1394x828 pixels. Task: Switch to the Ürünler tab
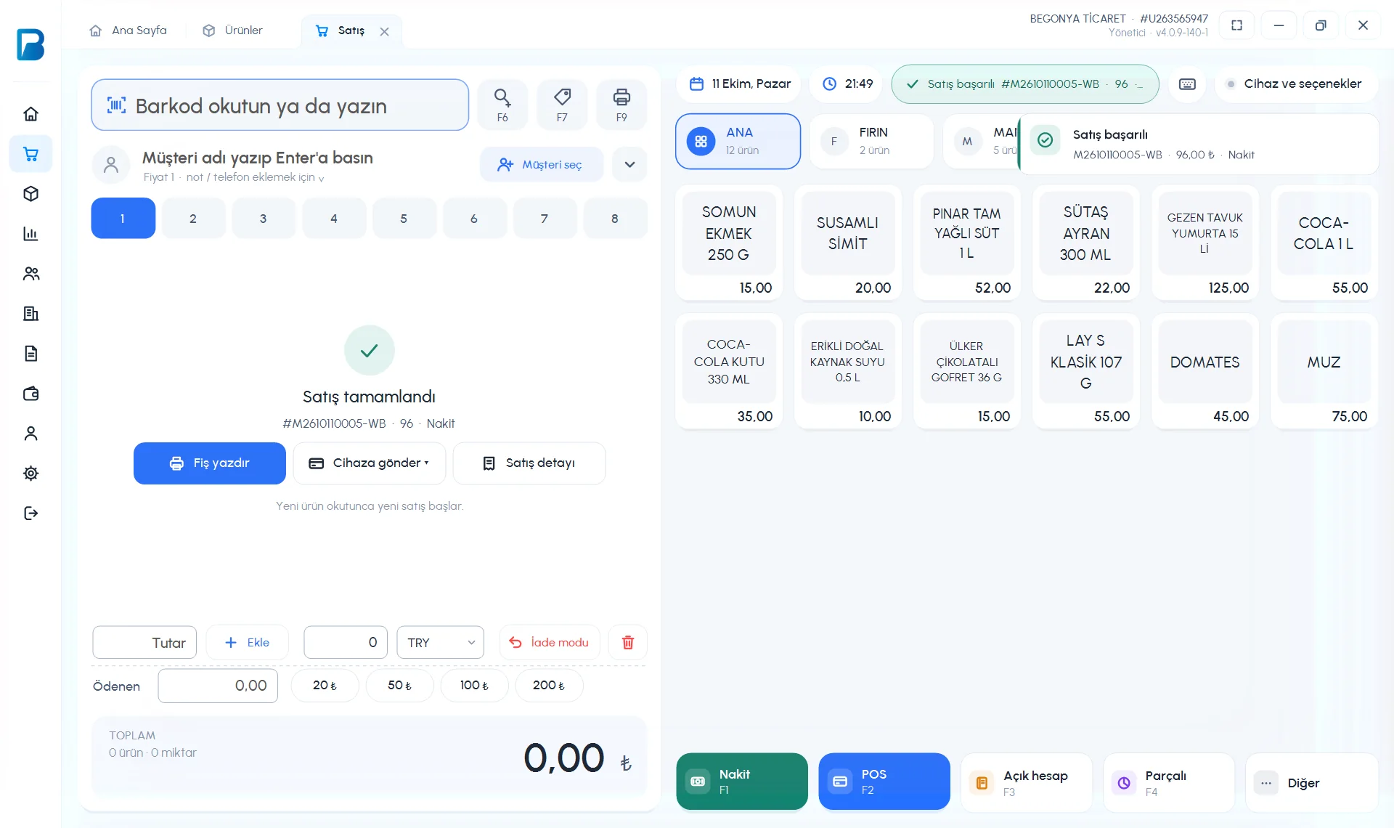[x=233, y=31]
